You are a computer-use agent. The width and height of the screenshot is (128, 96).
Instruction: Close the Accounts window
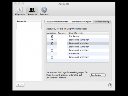[x=15, y=4]
